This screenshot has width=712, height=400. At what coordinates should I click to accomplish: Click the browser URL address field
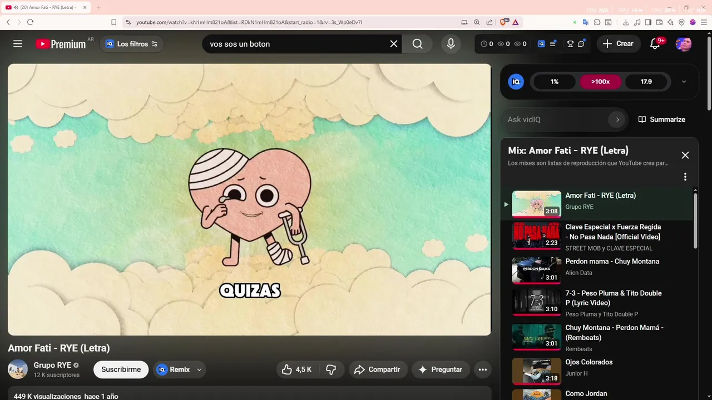click(x=289, y=22)
